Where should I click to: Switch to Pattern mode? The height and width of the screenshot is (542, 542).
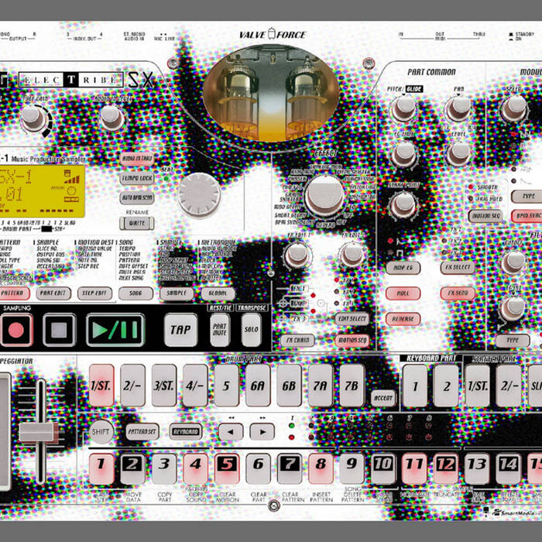click(x=14, y=293)
